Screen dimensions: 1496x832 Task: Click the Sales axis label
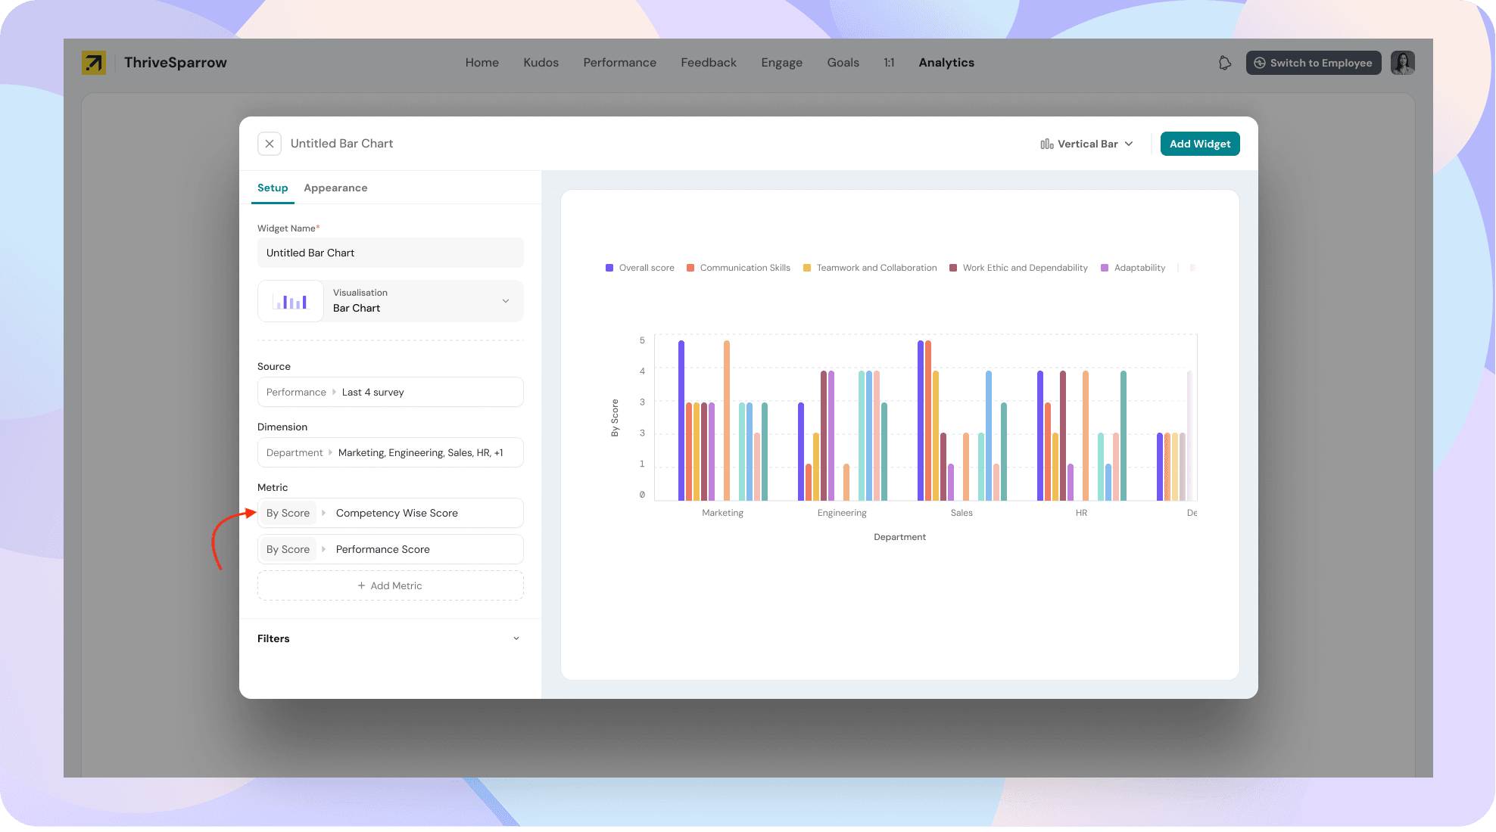click(x=961, y=513)
